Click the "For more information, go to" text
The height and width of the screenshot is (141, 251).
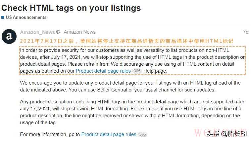[x=50, y=134]
